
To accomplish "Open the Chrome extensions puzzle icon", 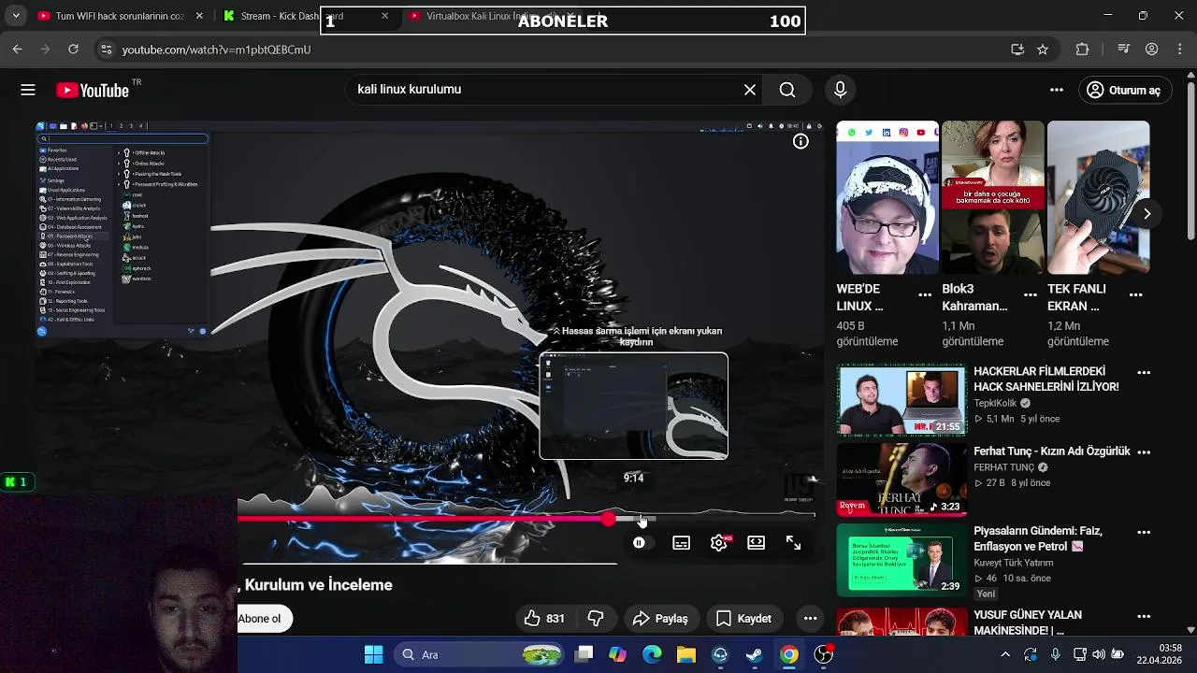I will (1082, 50).
